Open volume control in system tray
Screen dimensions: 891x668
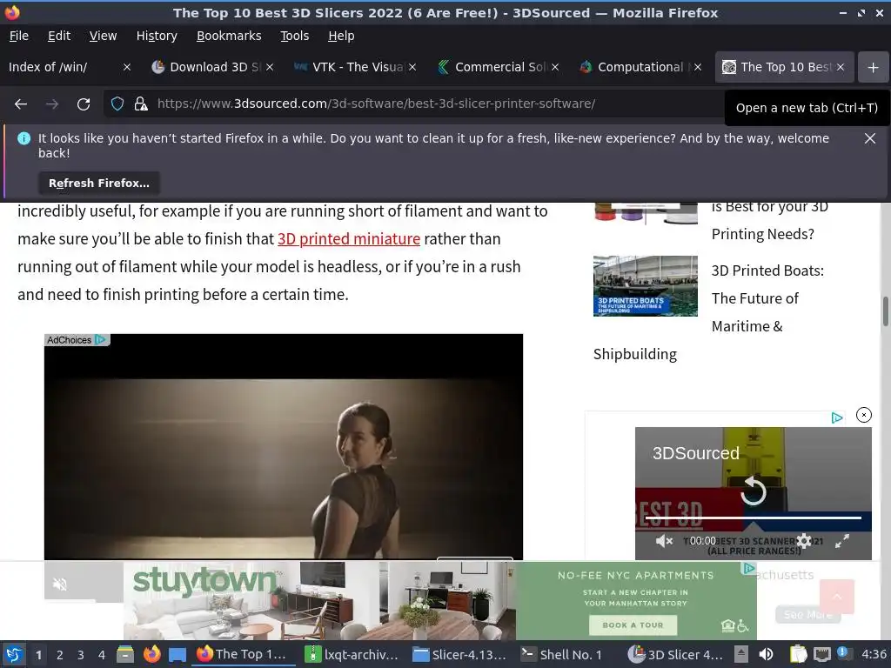tap(766, 654)
